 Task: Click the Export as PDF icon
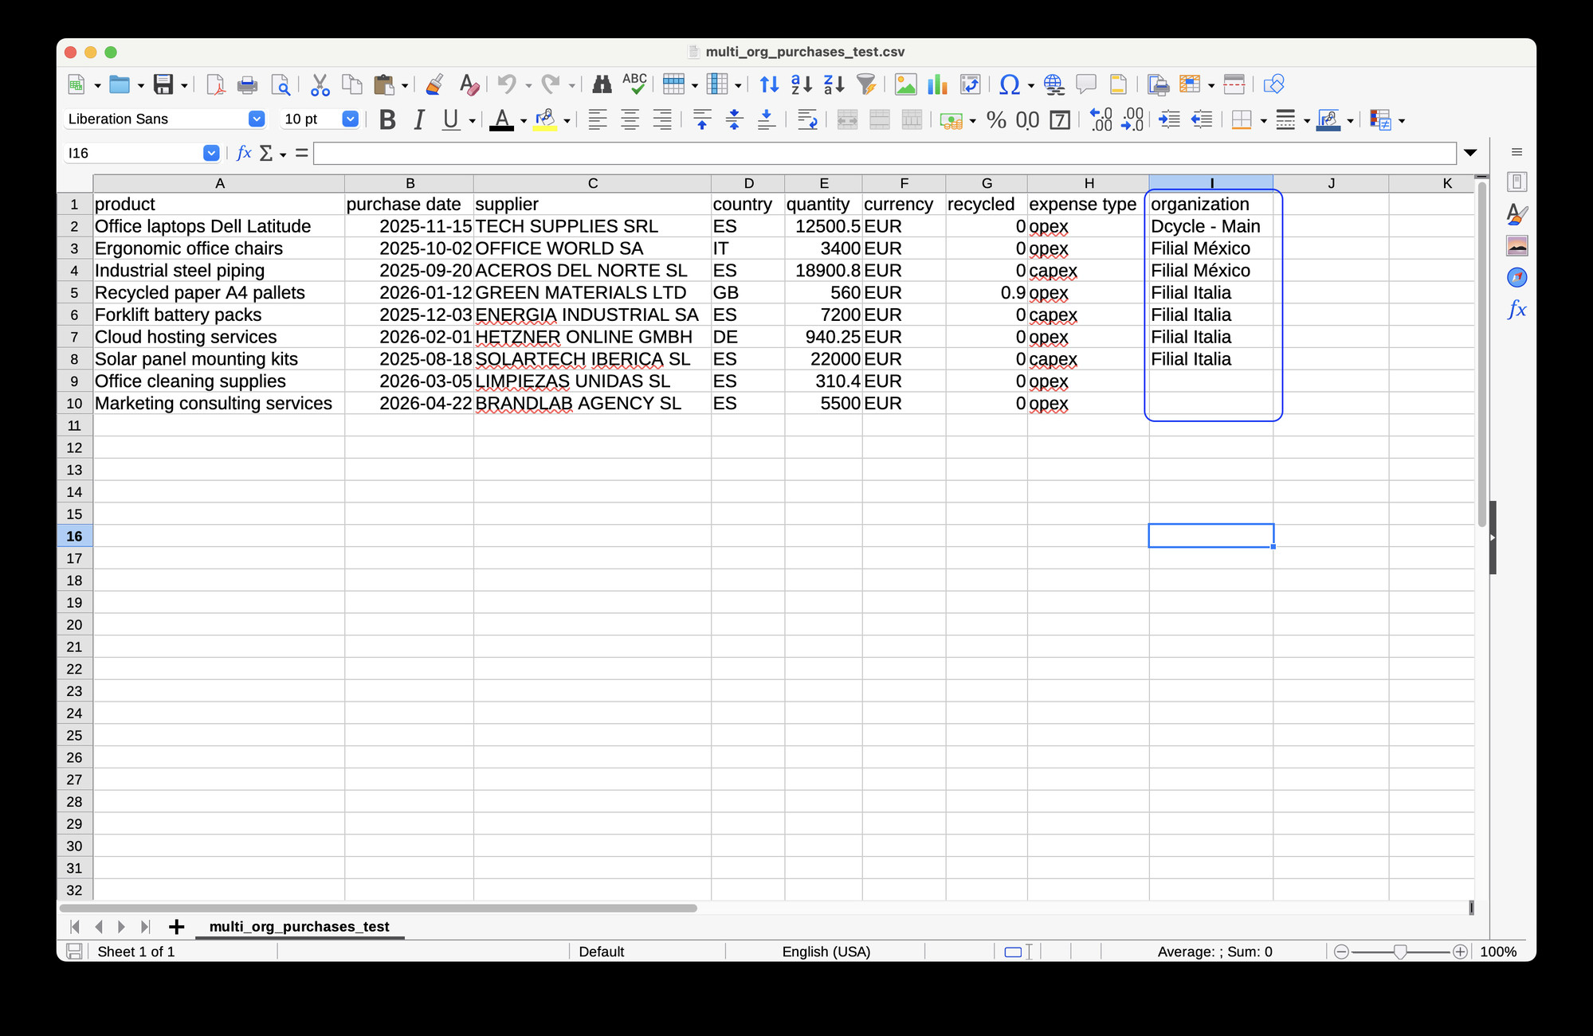215,84
